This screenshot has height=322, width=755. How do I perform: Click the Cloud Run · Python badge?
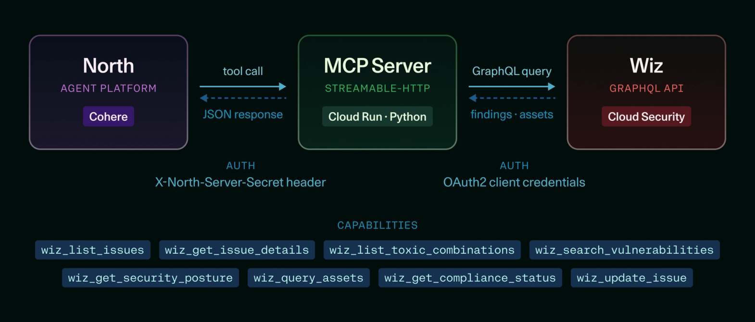[377, 116]
